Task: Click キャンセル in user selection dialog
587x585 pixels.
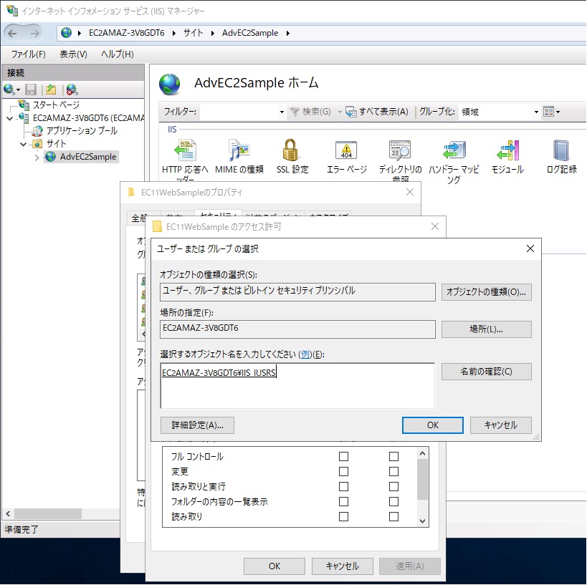Action: pyautogui.click(x=500, y=425)
